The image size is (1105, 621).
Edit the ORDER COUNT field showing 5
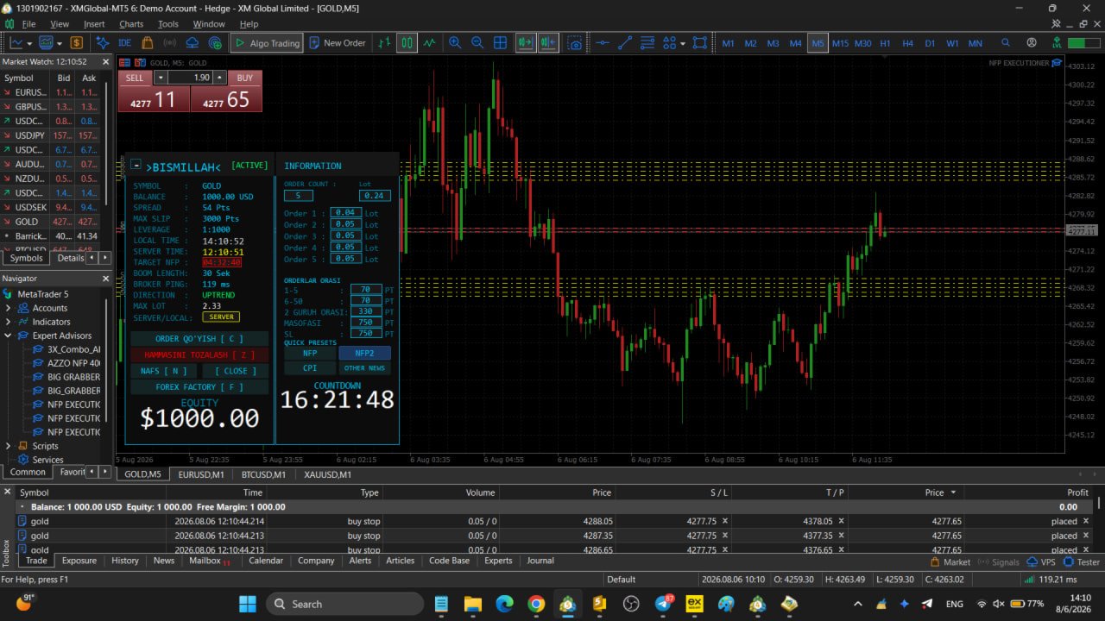(x=298, y=196)
